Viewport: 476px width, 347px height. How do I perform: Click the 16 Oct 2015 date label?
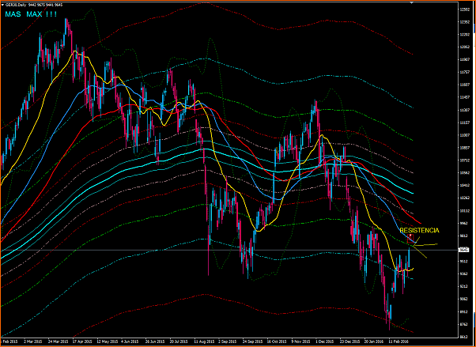(276, 341)
